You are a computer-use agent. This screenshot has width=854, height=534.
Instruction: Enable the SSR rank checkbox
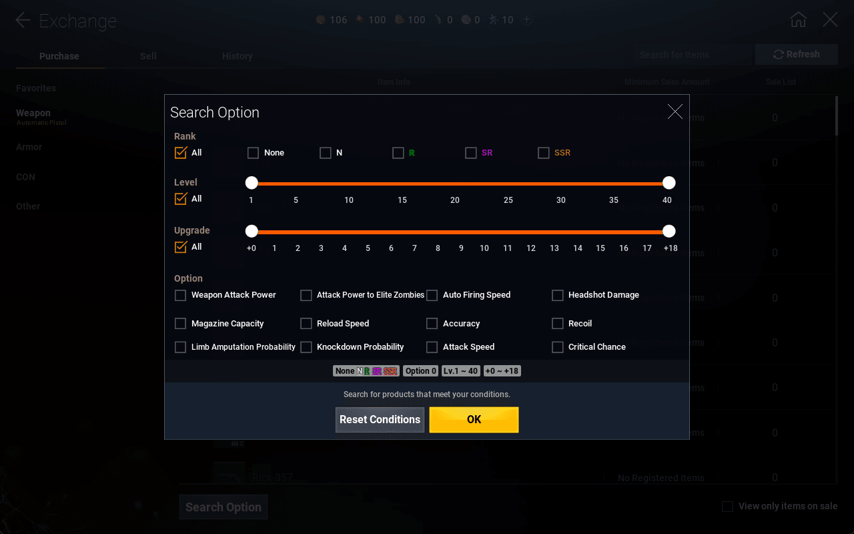point(544,153)
